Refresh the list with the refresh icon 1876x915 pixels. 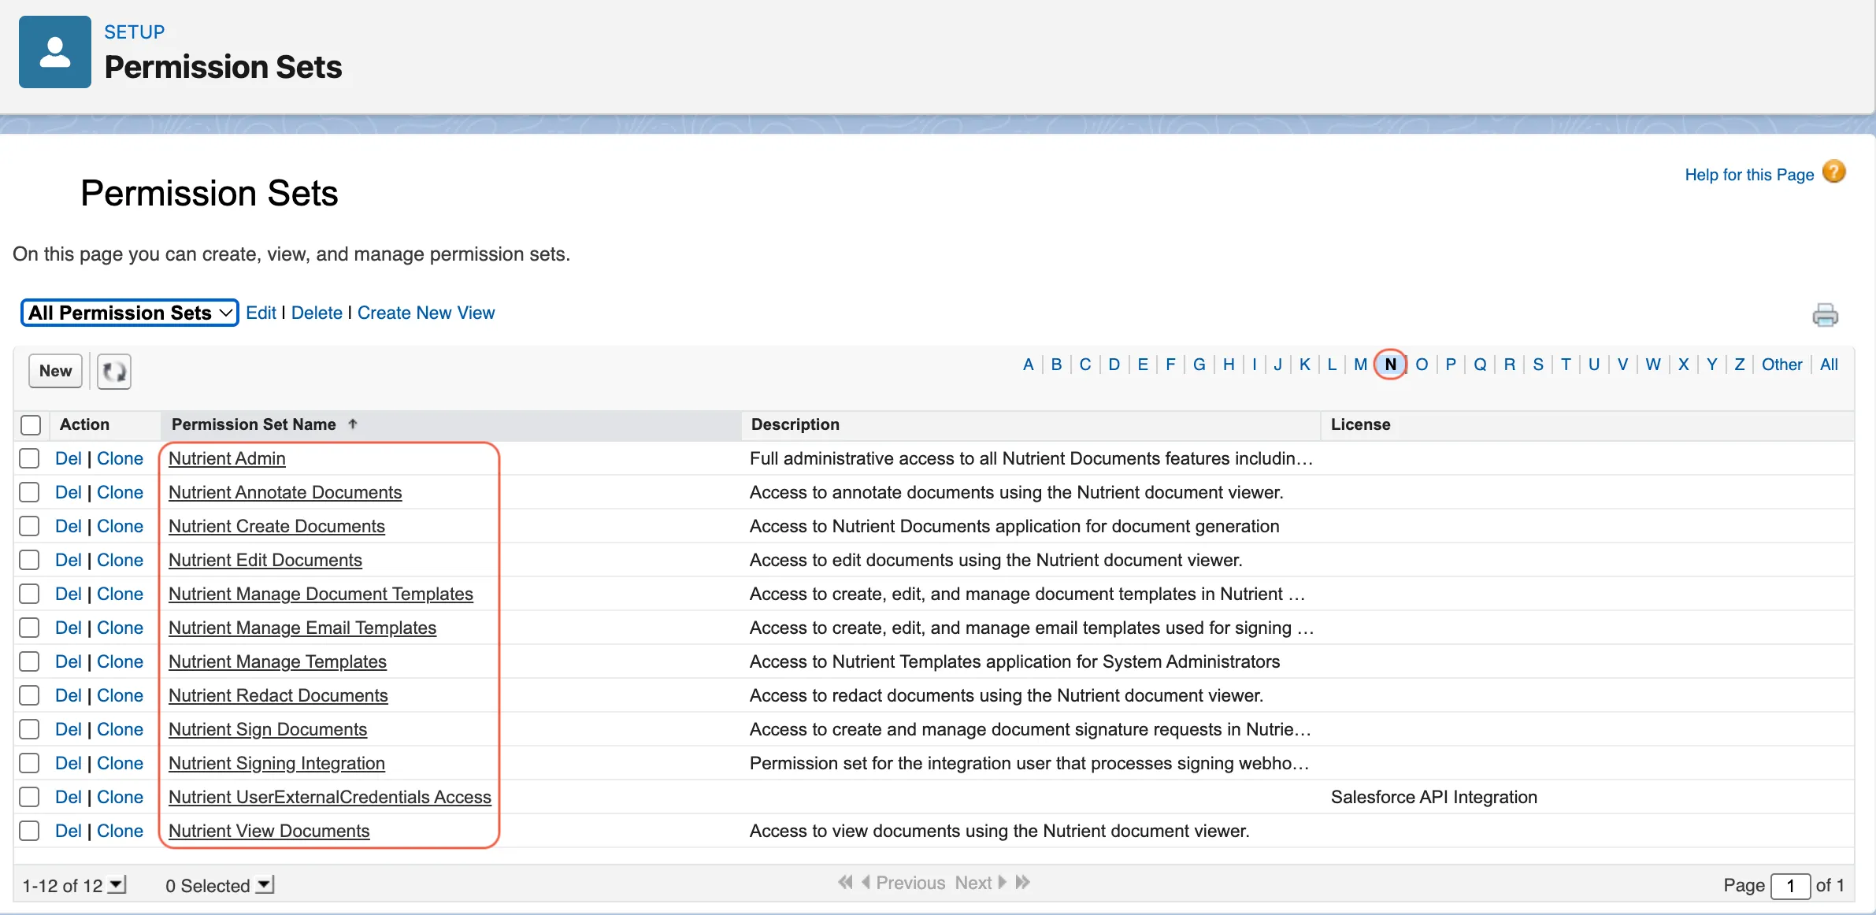[x=114, y=371]
